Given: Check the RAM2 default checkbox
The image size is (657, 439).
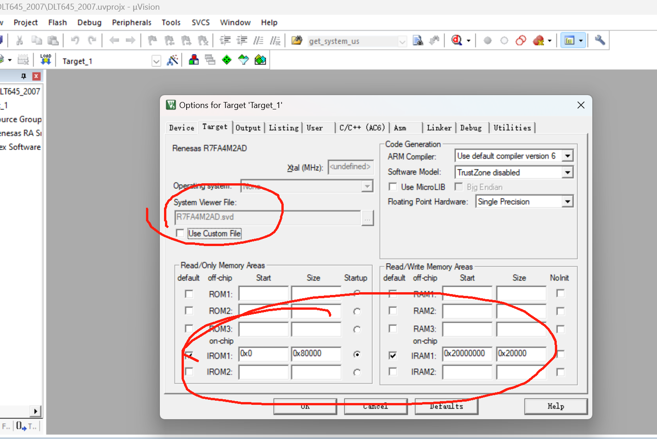Looking at the screenshot, I should pyautogui.click(x=393, y=310).
